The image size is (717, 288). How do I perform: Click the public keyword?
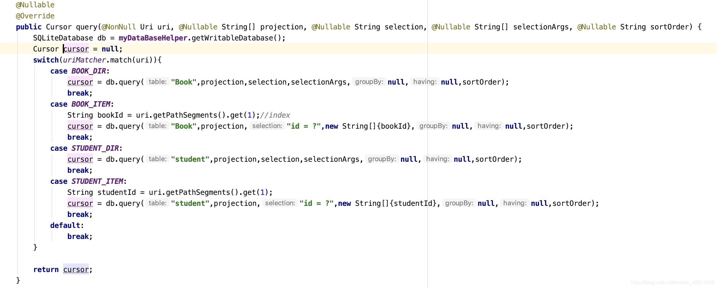coord(29,27)
